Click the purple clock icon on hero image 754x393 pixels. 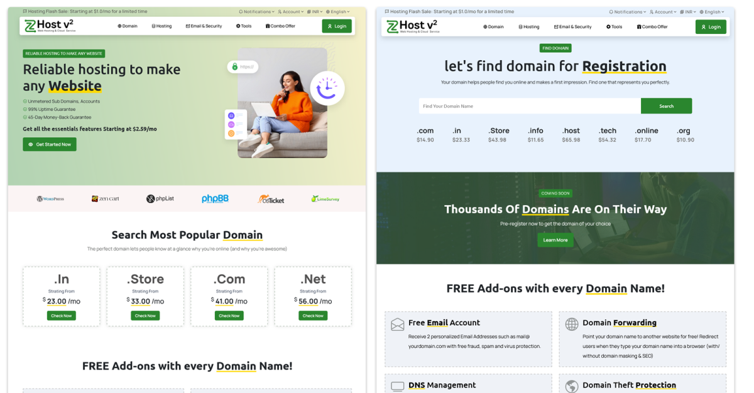[x=327, y=88]
